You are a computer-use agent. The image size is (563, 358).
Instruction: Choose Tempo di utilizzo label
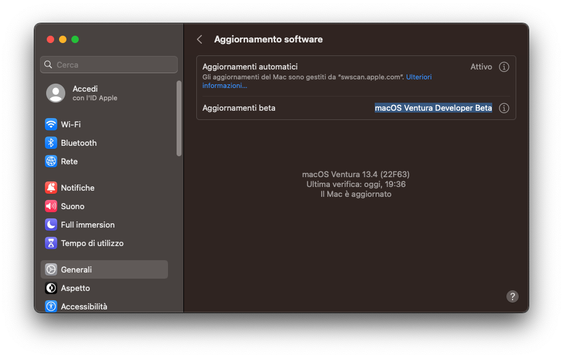coord(92,244)
